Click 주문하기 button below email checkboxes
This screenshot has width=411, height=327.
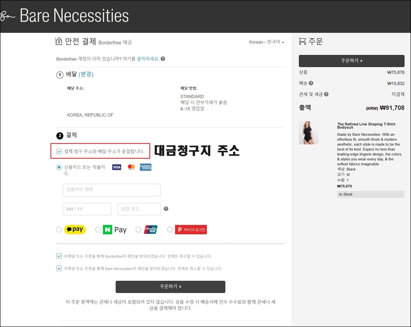(x=170, y=287)
